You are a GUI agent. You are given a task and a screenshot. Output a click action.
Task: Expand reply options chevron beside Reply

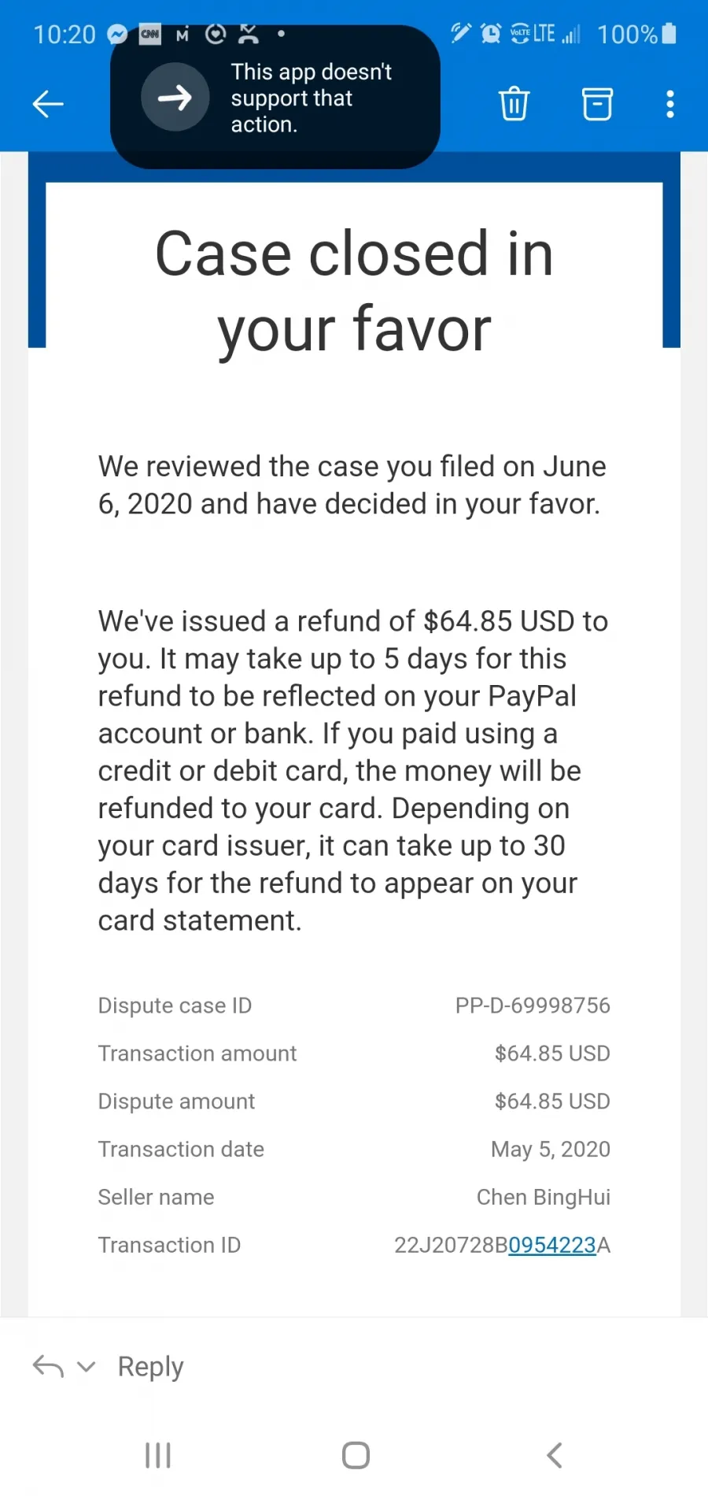[87, 1367]
